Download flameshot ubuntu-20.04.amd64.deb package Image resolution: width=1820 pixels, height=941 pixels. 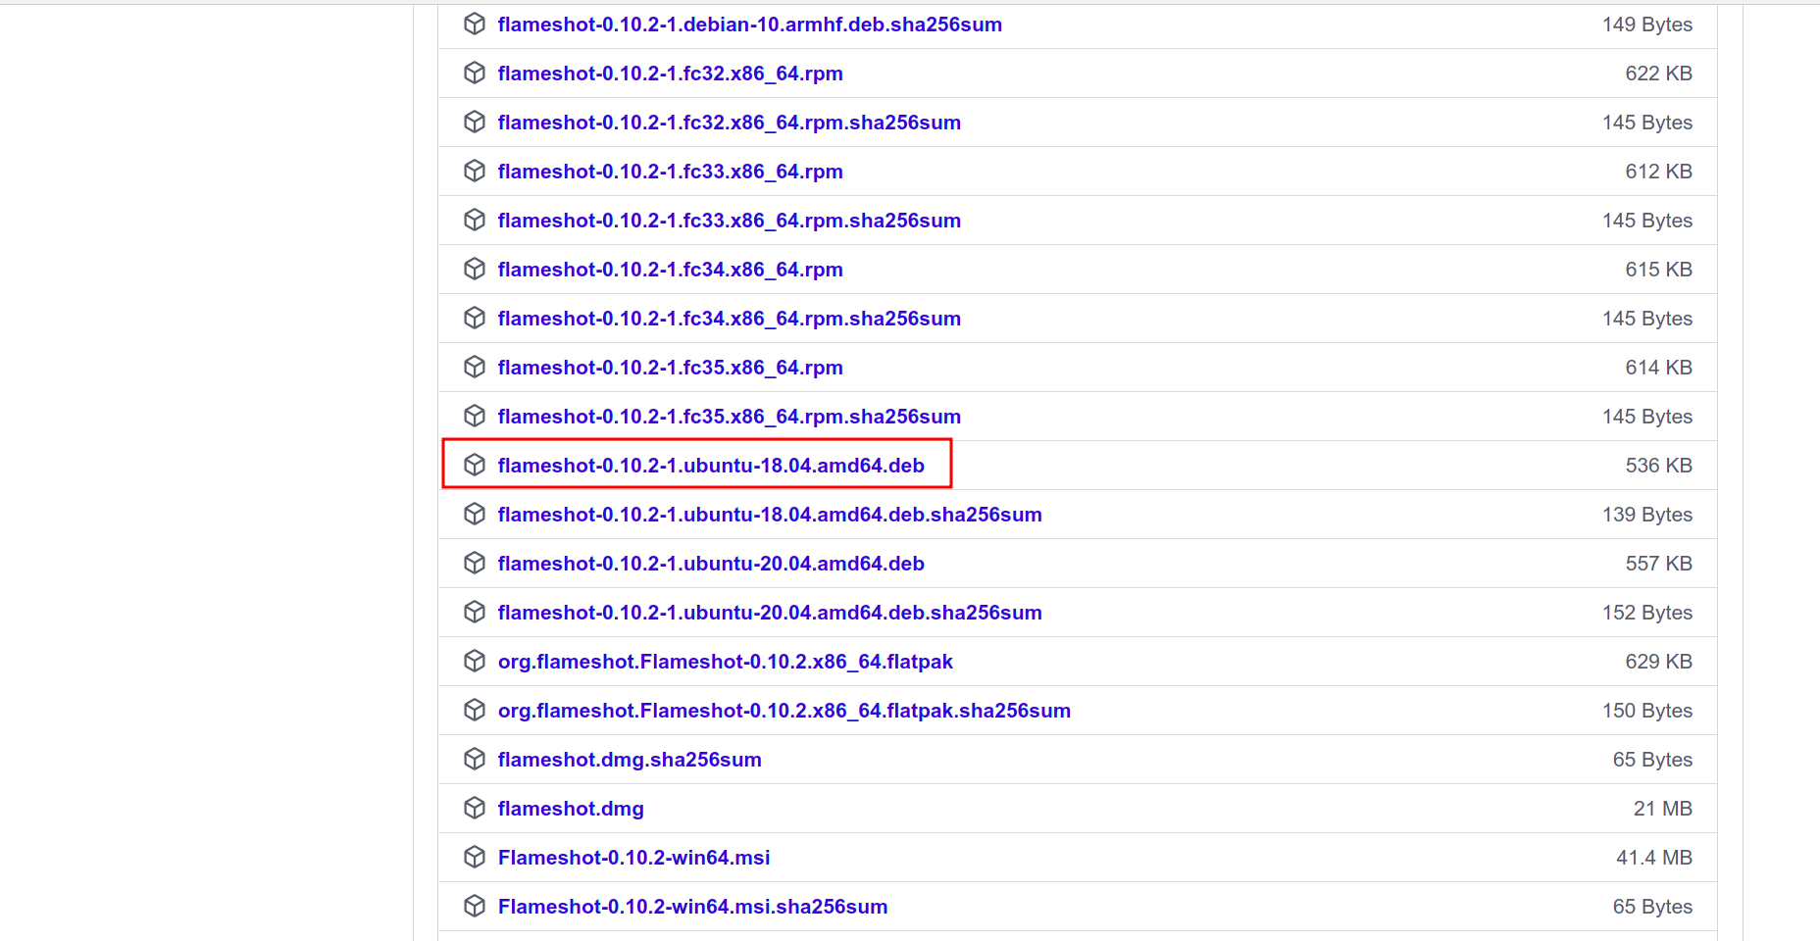(x=711, y=564)
